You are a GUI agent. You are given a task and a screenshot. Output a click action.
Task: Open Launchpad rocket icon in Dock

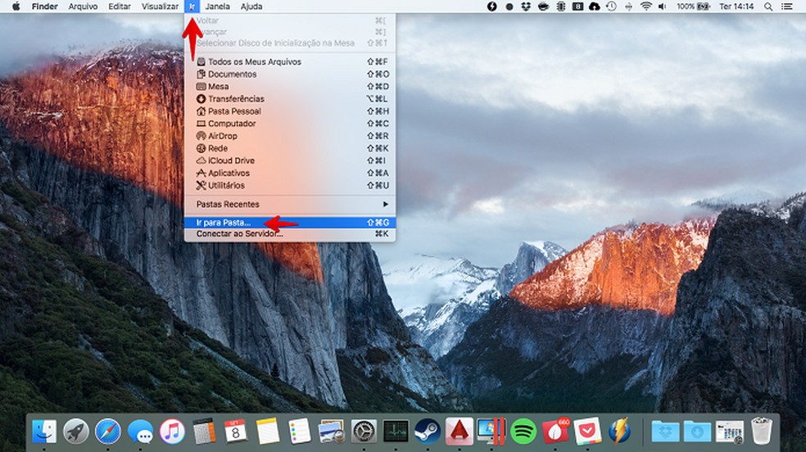pyautogui.click(x=76, y=431)
